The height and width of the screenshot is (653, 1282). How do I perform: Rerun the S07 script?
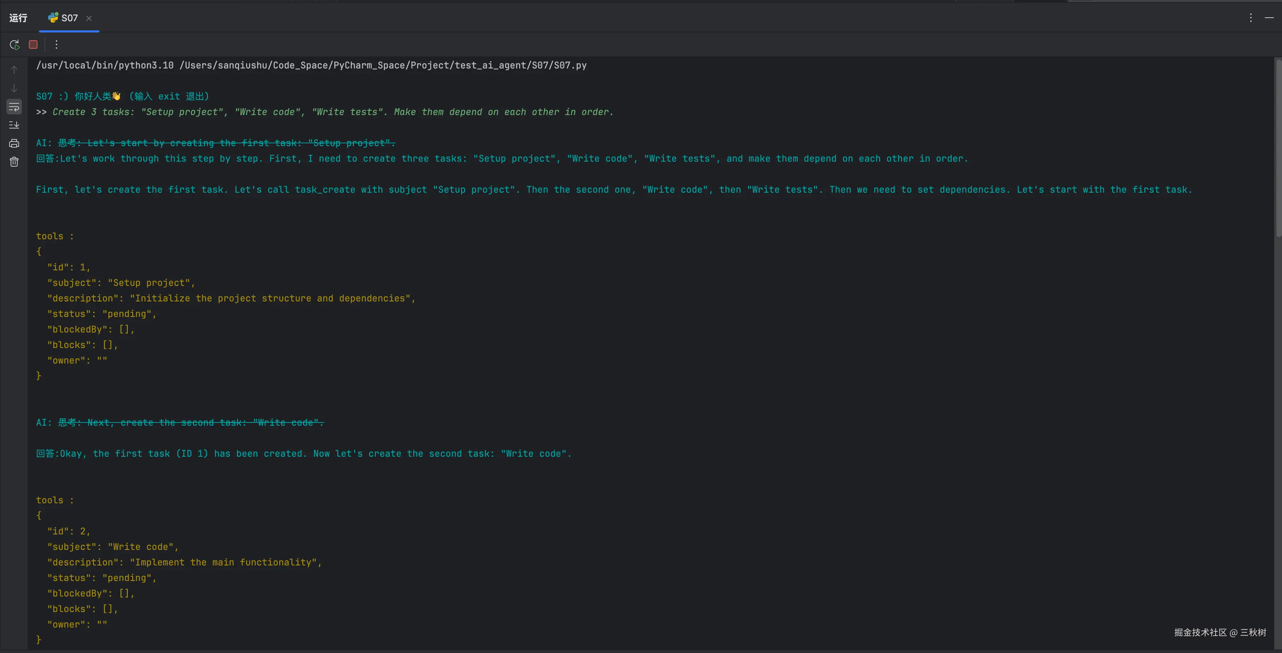tap(14, 45)
